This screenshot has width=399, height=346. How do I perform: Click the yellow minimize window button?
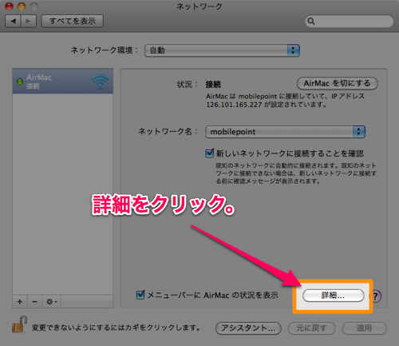coord(22,6)
